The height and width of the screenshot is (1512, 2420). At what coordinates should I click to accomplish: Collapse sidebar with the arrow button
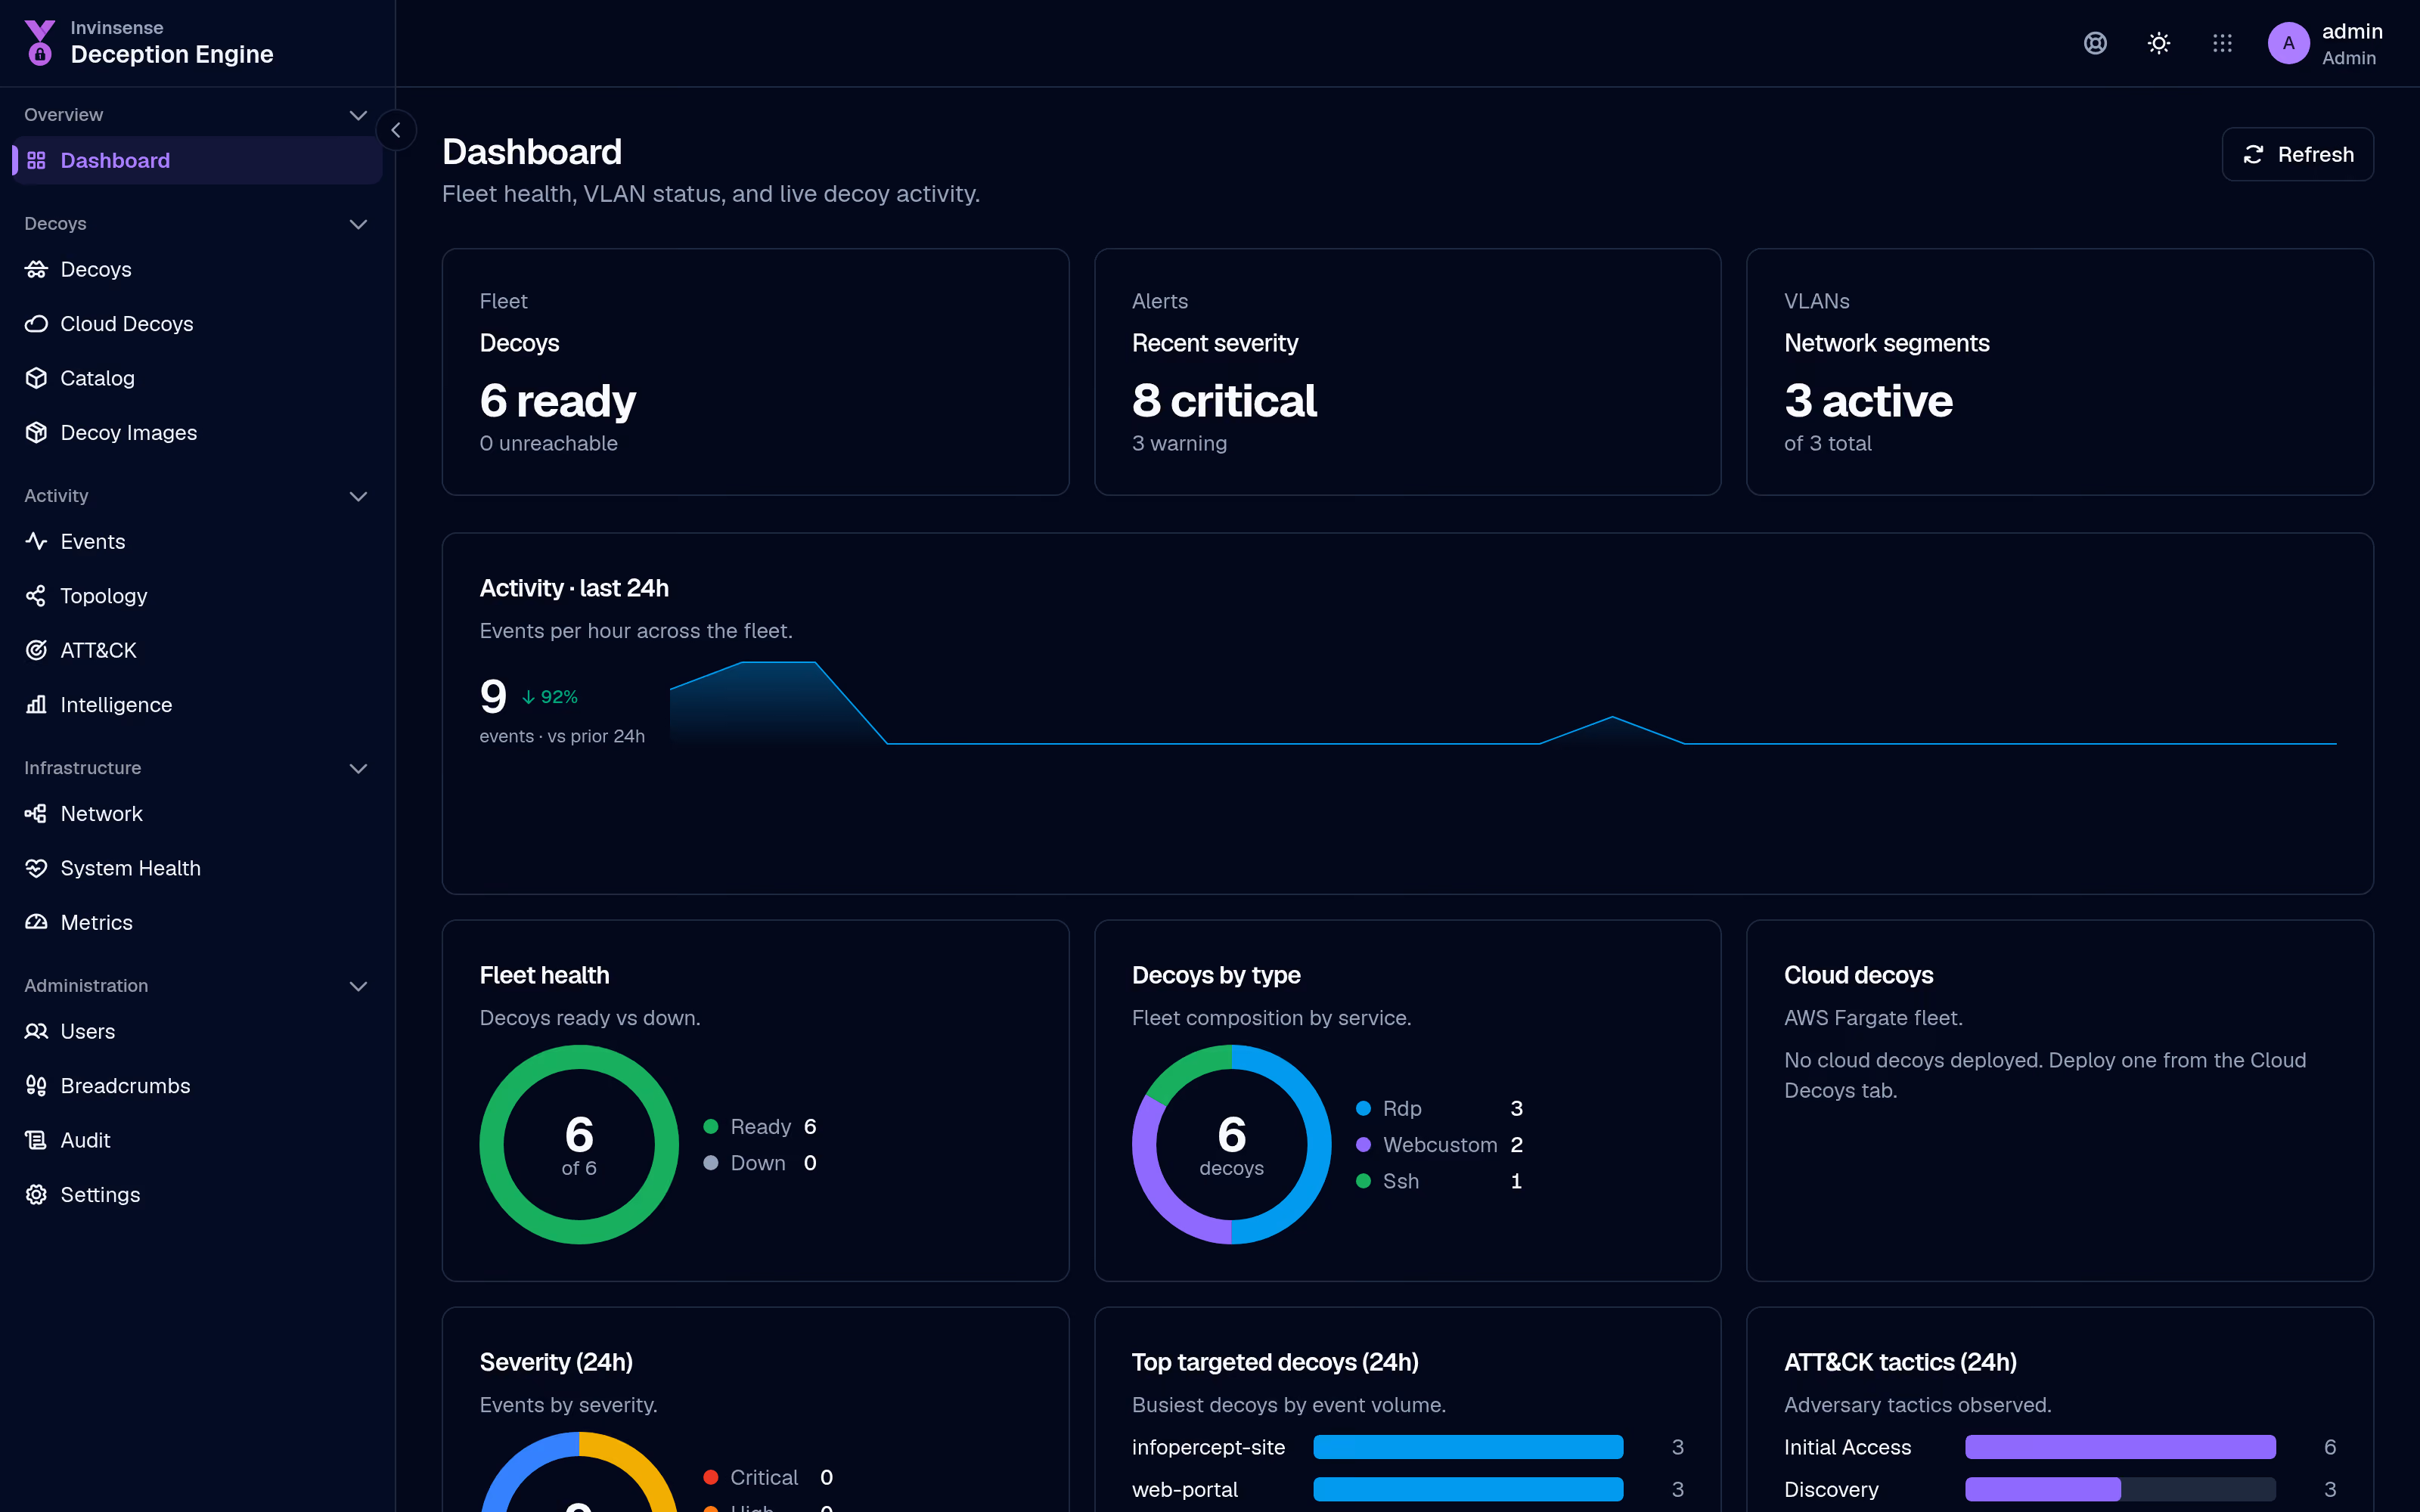click(396, 130)
